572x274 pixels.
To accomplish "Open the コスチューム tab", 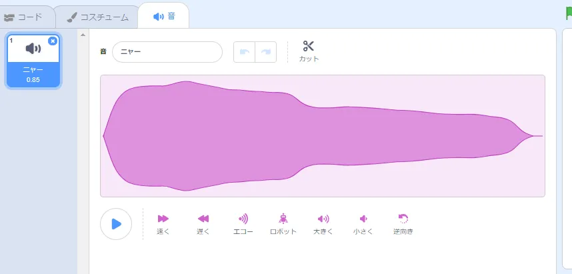I will point(97,17).
